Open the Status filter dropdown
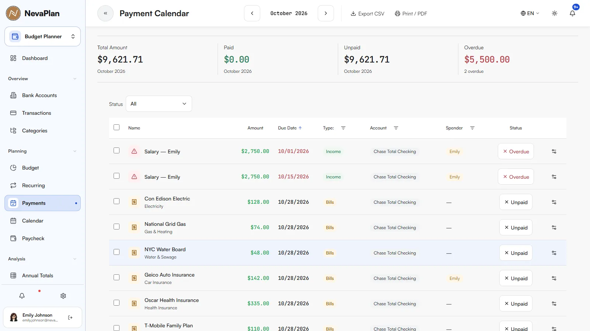590x331 pixels. point(159,104)
